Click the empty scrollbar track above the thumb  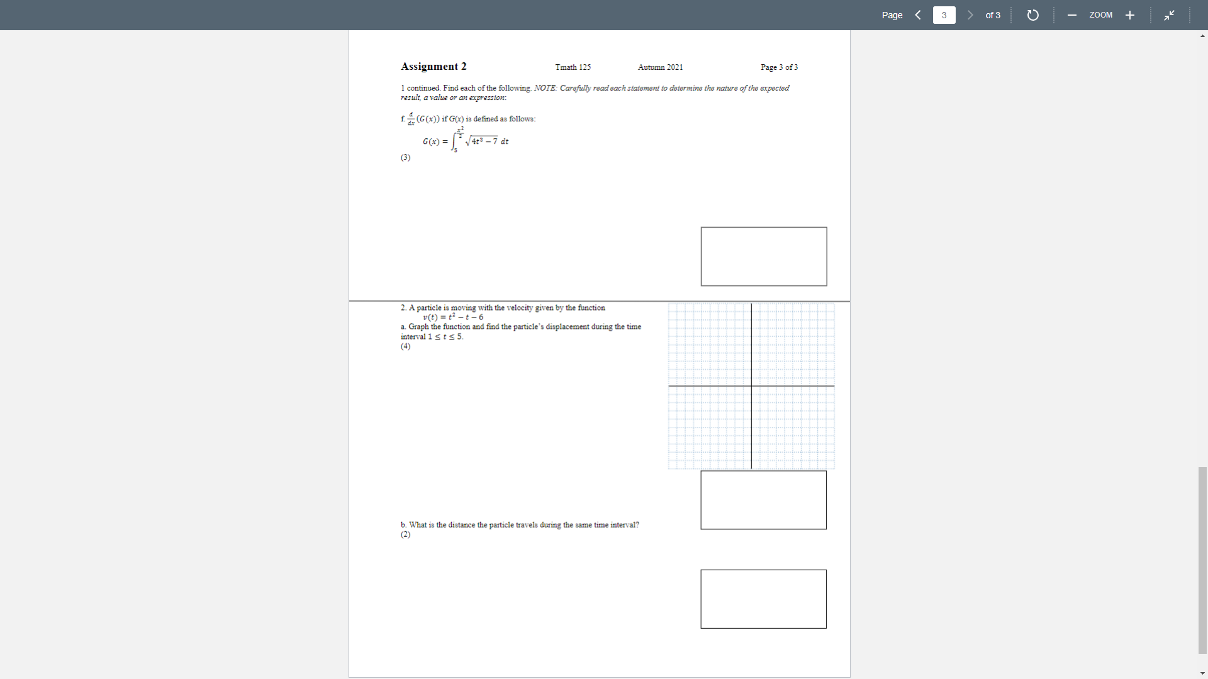pyautogui.click(x=1201, y=251)
